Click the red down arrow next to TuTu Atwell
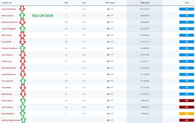Viewport: 195px width, 123px height. [22, 42]
